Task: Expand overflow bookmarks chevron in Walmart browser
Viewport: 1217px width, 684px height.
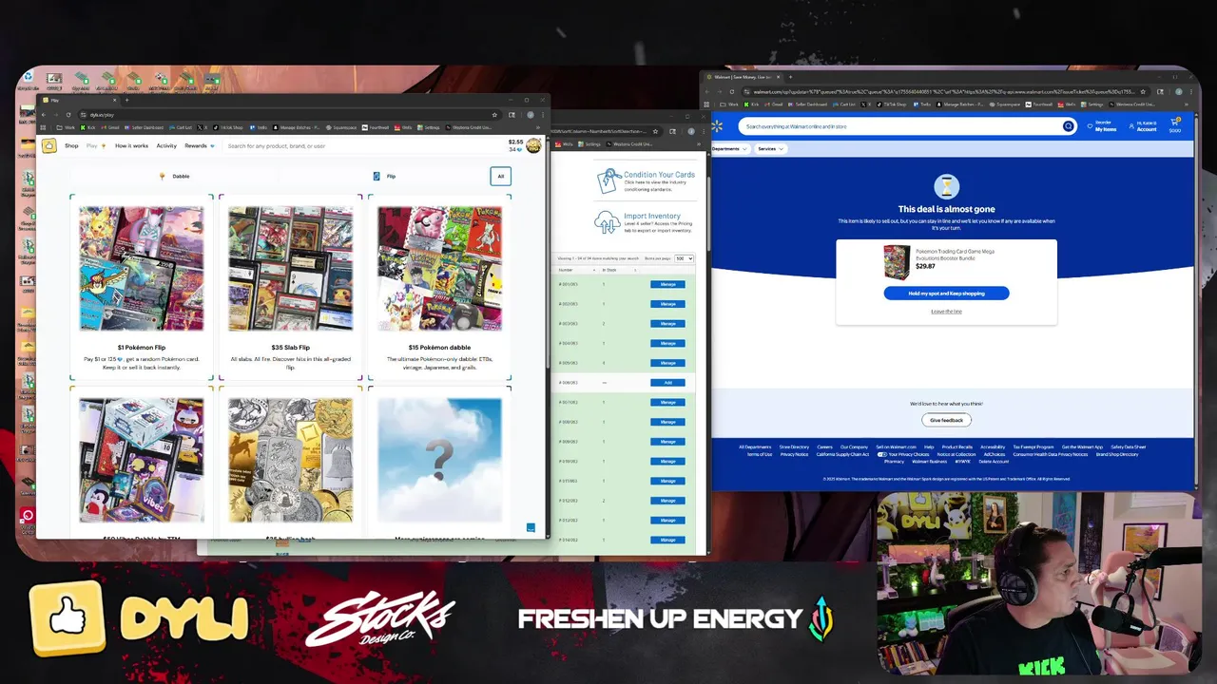Action: click(x=1187, y=104)
